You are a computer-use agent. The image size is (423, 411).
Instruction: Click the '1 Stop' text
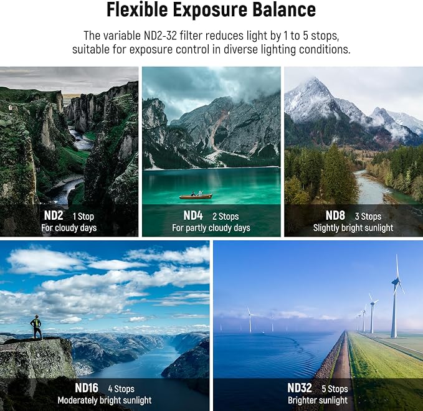pos(83,216)
